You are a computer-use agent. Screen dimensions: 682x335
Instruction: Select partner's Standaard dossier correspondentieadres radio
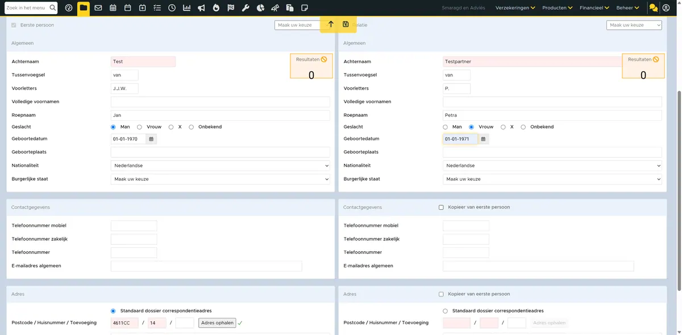pos(446,311)
